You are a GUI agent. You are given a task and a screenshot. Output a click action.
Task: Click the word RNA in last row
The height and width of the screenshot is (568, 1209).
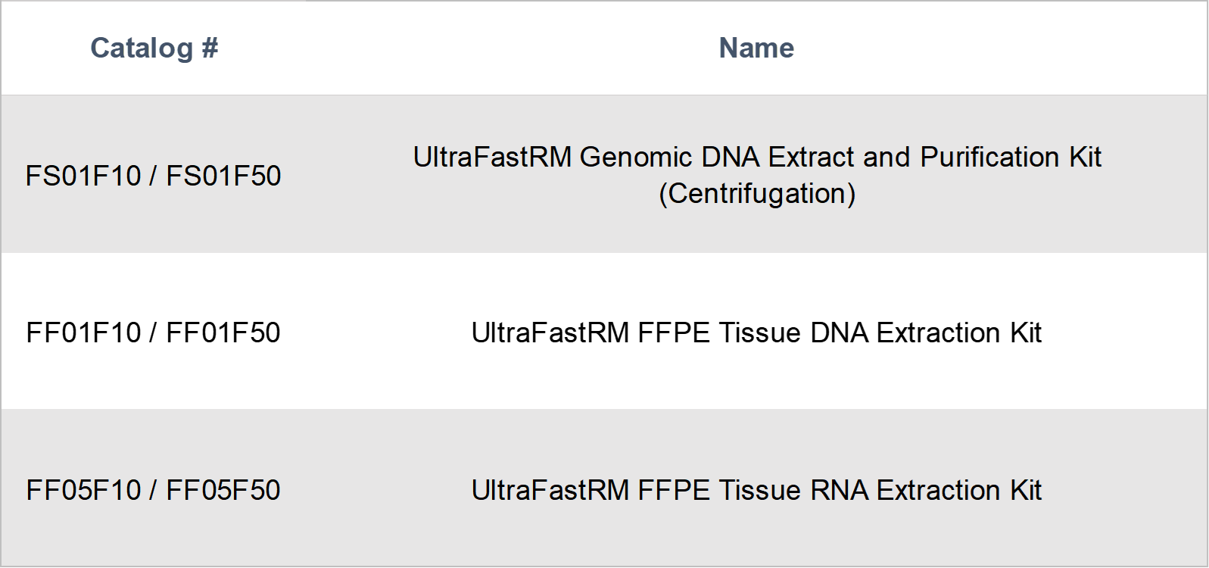[x=840, y=490]
